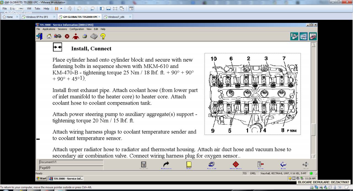
Task: Open the vehicle selection car icon
Action: click(58, 36)
